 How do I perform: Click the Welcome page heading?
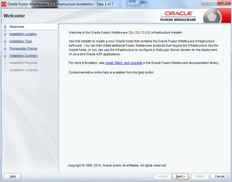point(14,16)
